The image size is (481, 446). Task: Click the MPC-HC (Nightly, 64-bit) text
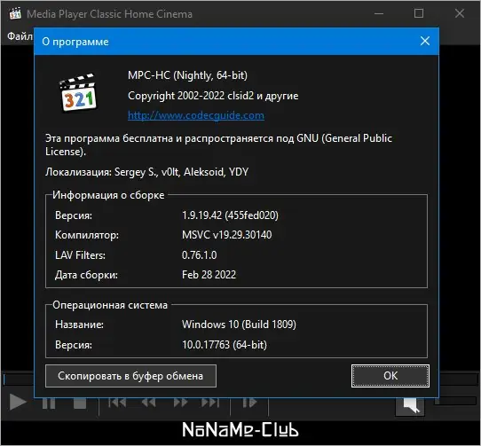pyautogui.click(x=187, y=75)
